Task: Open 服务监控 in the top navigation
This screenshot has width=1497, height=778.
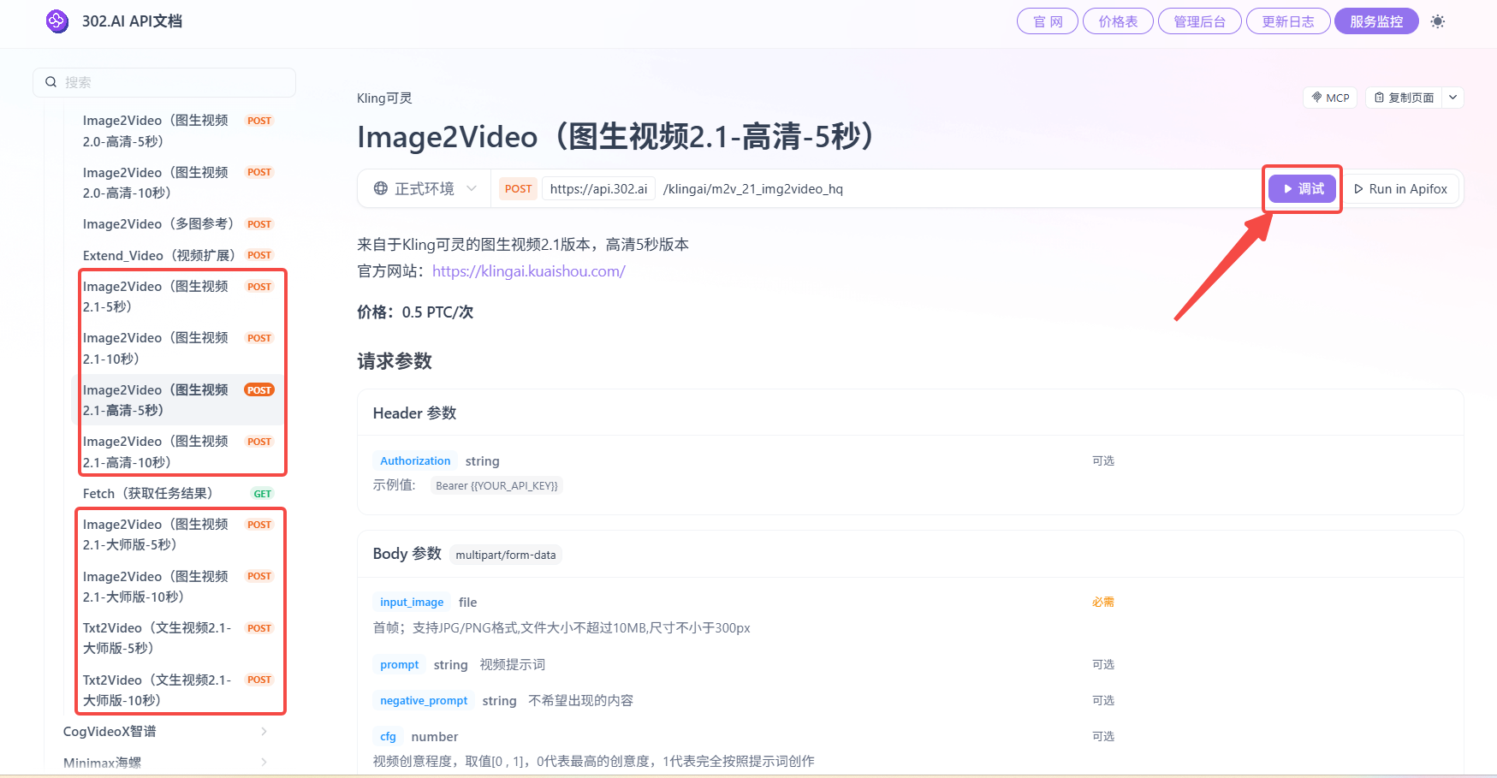Action: 1376,21
